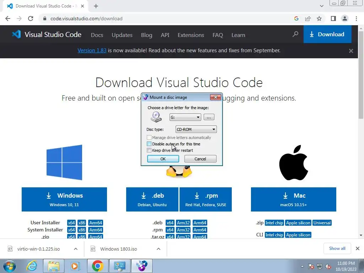The width and height of the screenshot is (364, 273).
Task: Launch Internet Explorer from taskbar
Action: 32,266
